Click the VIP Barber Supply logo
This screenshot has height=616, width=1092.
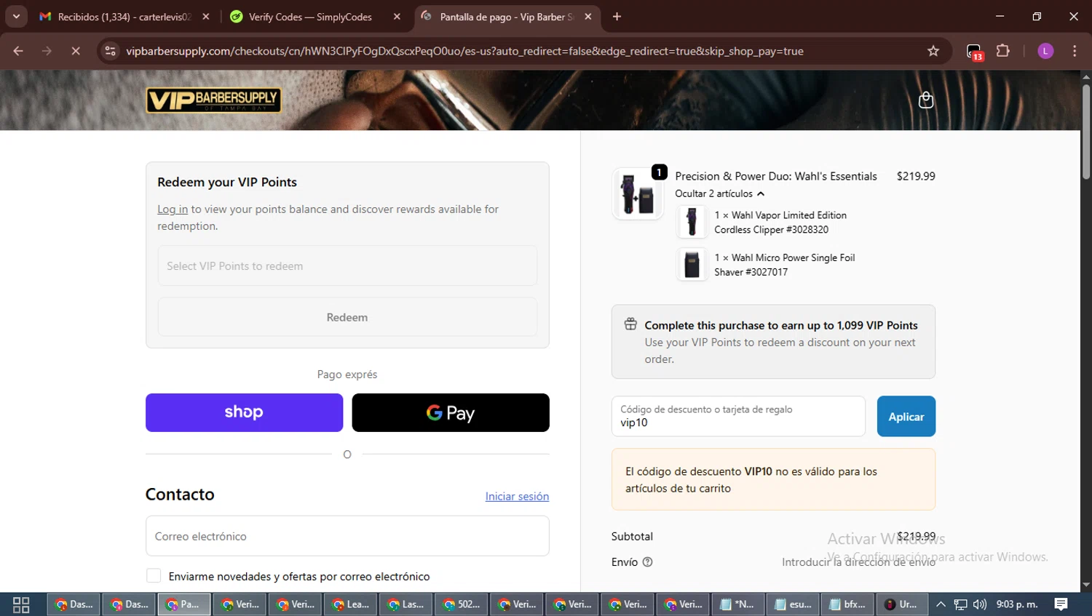click(213, 100)
